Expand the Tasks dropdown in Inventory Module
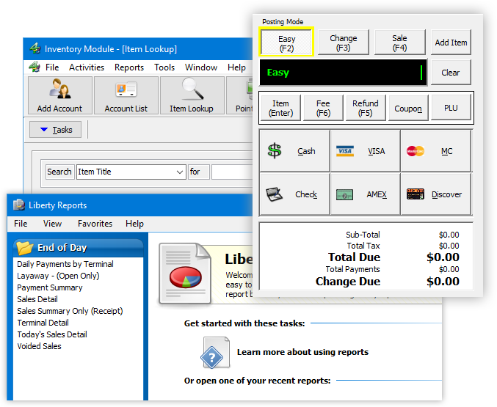Image resolution: width=497 pixels, height=407 pixels. [56, 130]
